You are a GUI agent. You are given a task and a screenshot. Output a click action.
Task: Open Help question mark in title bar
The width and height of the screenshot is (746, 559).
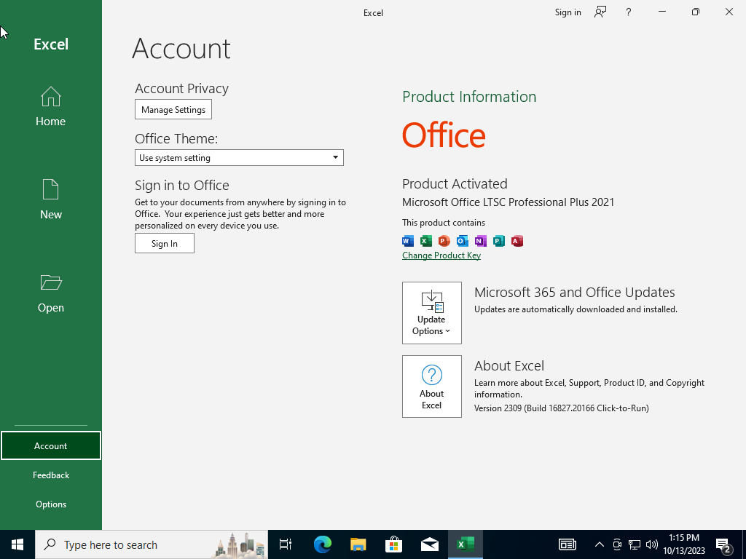pyautogui.click(x=629, y=12)
